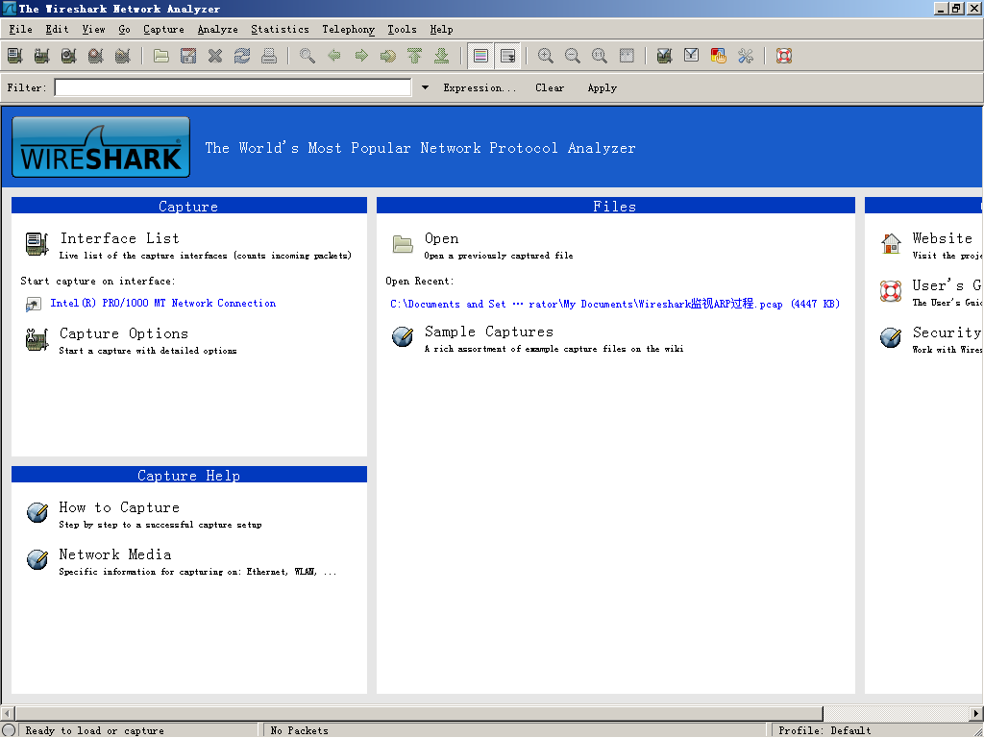
Task: Expand the filter history dropdown arrow
Action: 425,87
